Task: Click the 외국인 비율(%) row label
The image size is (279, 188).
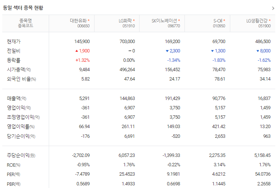Action: coord(21,79)
